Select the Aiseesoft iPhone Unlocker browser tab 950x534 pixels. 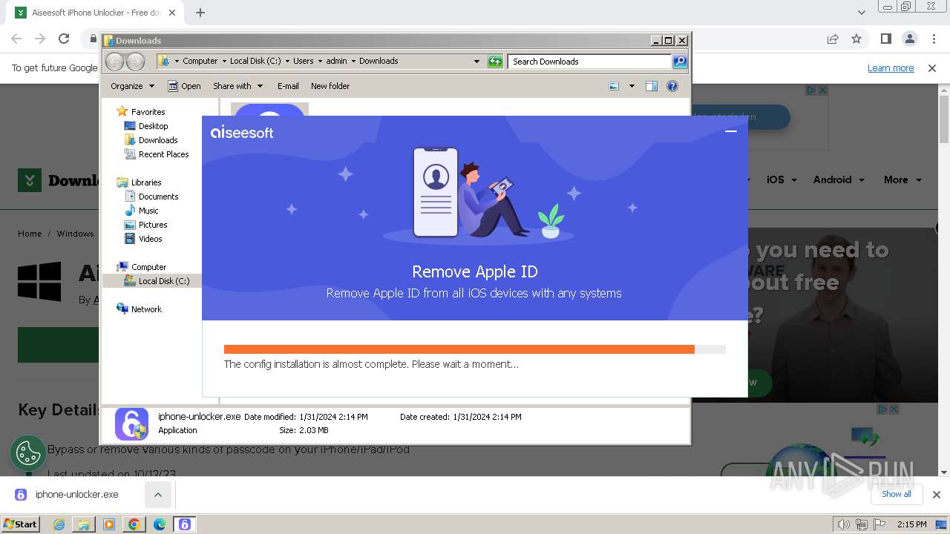click(96, 13)
